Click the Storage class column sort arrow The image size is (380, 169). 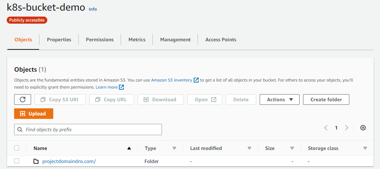(x=365, y=148)
